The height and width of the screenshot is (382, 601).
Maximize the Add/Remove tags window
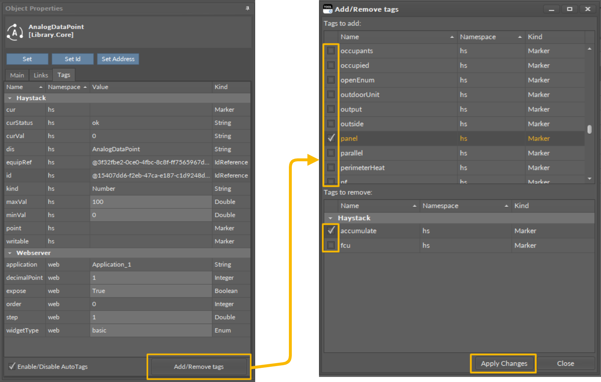pos(569,9)
